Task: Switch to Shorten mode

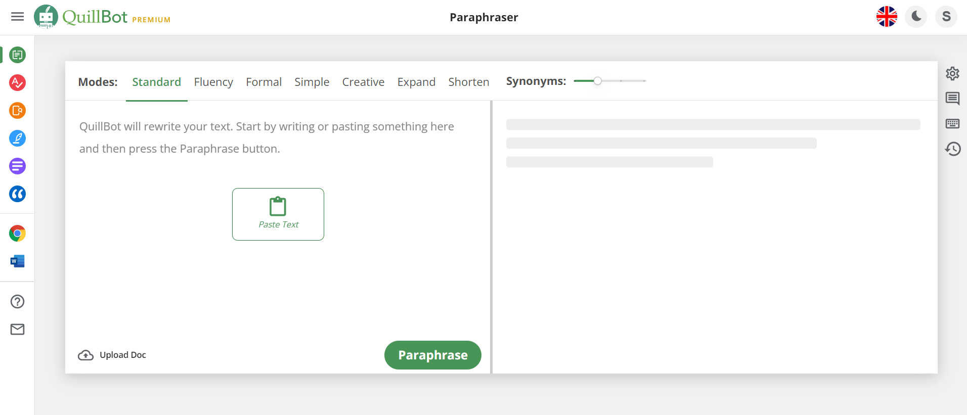Action: (x=468, y=82)
